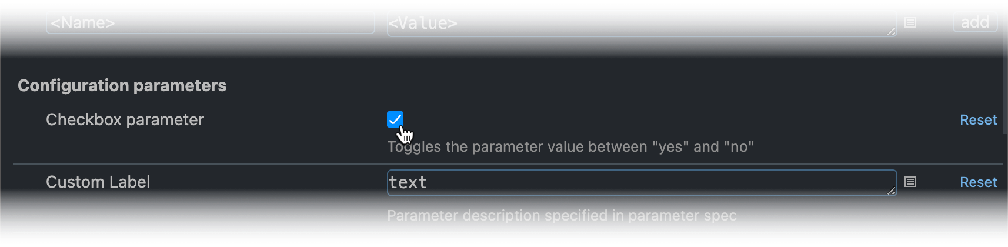This screenshot has width=1008, height=247.
Task: Click the Configuration parameters heading
Action: pyautogui.click(x=122, y=85)
